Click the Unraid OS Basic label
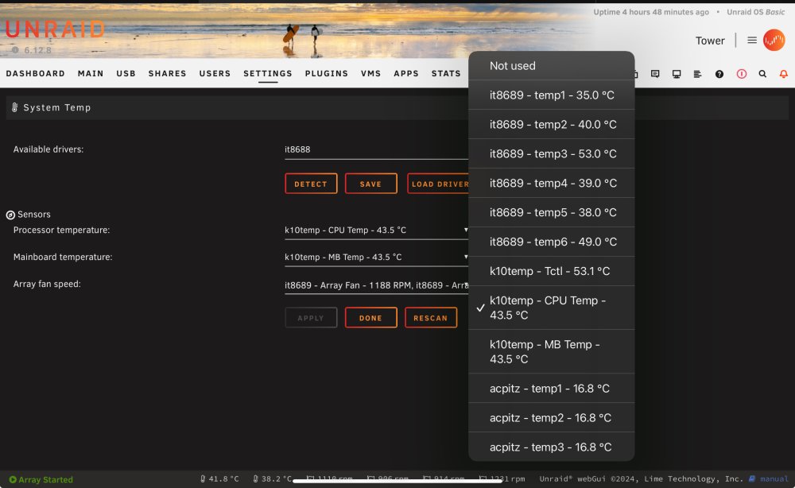This screenshot has width=795, height=488. [x=755, y=12]
